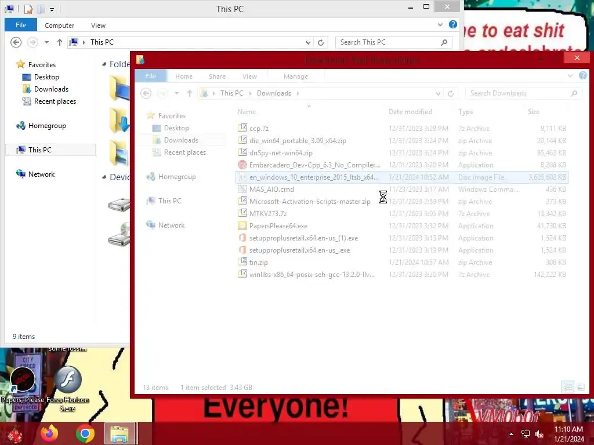
Task: Open address bar dropdown in This PC window
Action: pos(309,42)
